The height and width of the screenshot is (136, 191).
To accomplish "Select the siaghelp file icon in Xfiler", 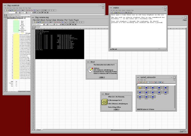I will [x=159, y=92].
